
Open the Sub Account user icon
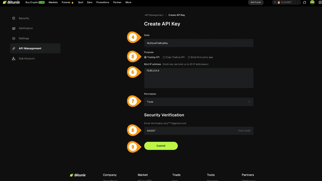tap(14, 58)
